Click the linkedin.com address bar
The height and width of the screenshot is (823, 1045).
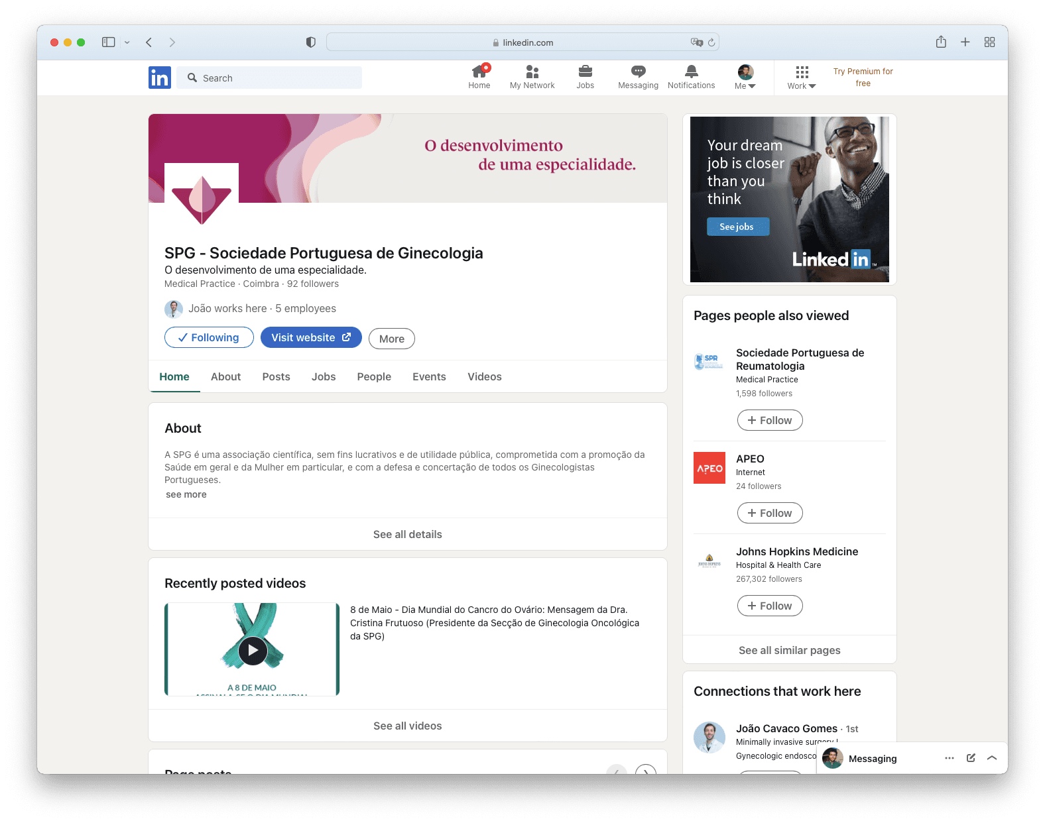[x=522, y=42]
